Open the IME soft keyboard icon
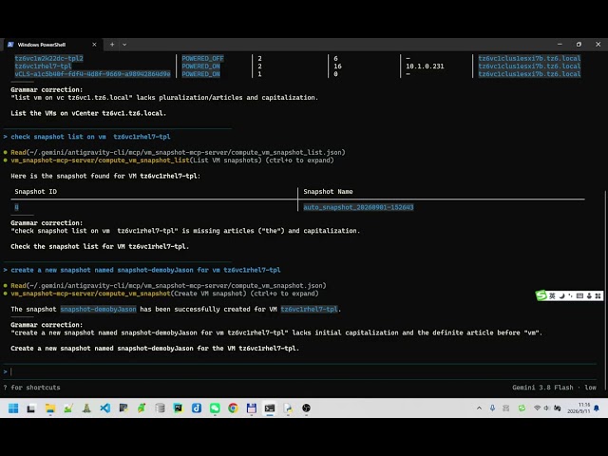Viewport: 608px width, 456px height. point(579,295)
